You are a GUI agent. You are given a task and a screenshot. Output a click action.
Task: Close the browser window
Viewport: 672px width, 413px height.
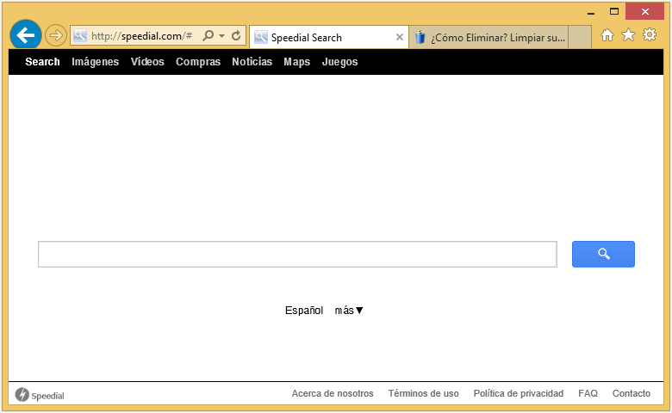click(645, 11)
